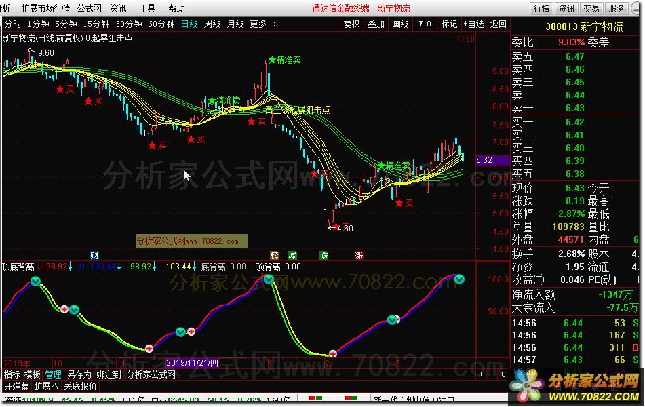The width and height of the screenshot is (645, 407).
Task: Click the 绑定到 bind button
Action: tap(109, 374)
